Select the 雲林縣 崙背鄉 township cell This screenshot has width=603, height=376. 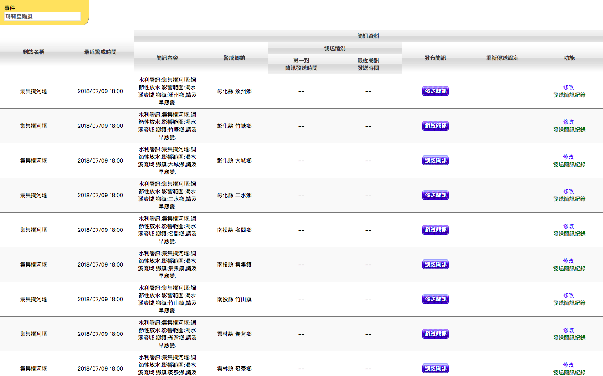(234, 334)
